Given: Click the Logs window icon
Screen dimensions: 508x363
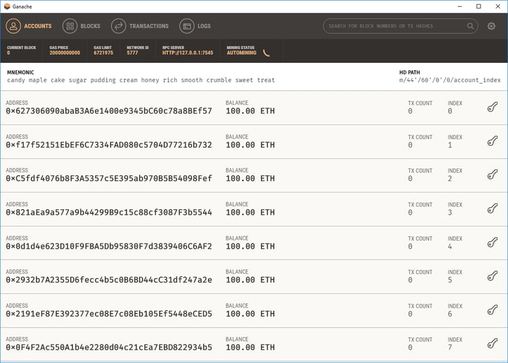Looking at the screenshot, I should pyautogui.click(x=187, y=26).
